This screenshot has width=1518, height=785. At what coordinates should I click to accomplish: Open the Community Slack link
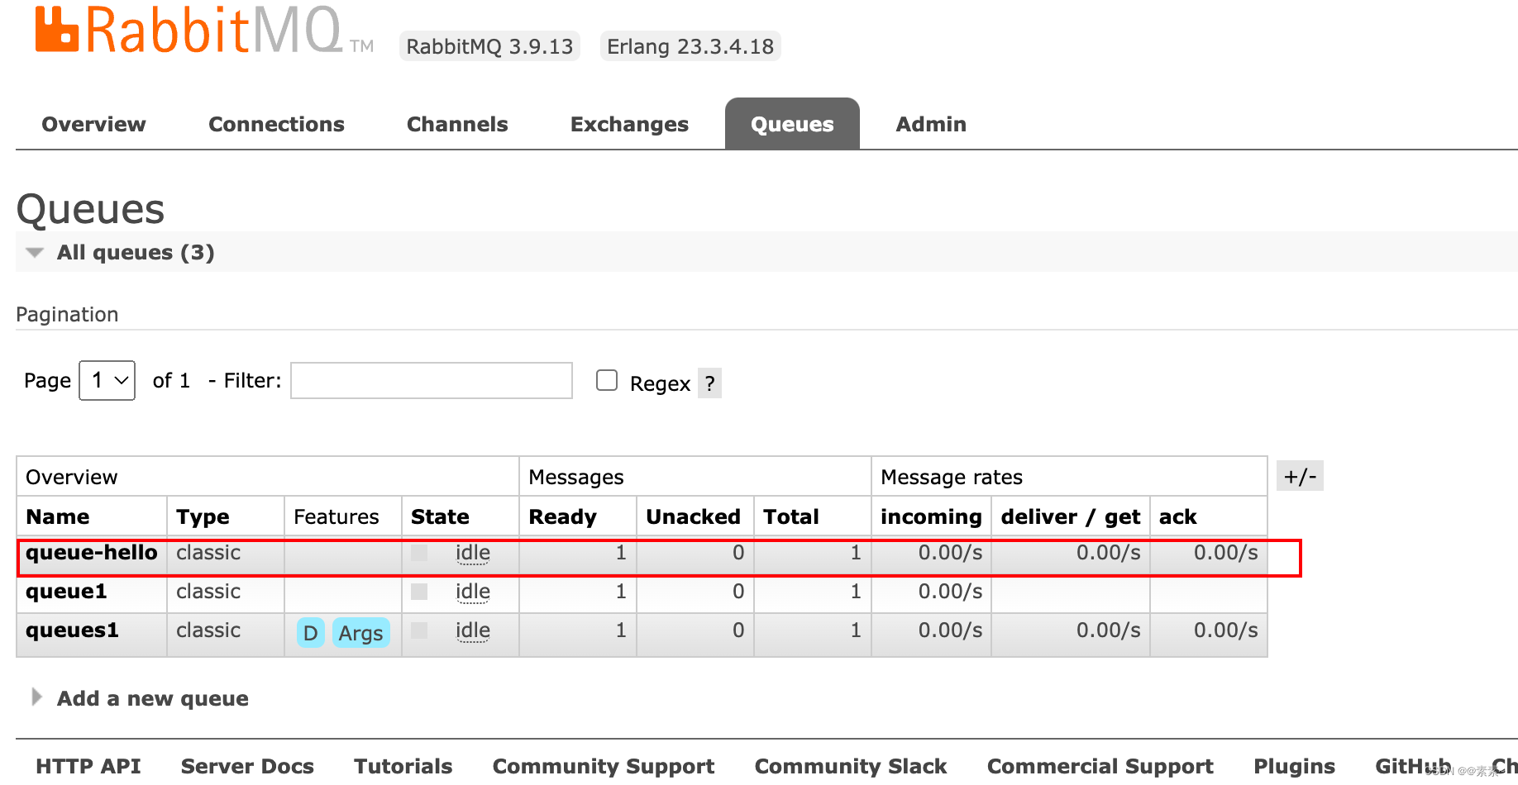(851, 766)
